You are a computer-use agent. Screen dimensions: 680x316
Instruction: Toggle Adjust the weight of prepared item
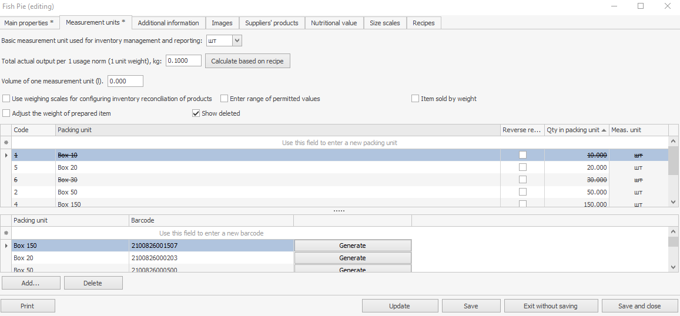(x=6, y=113)
